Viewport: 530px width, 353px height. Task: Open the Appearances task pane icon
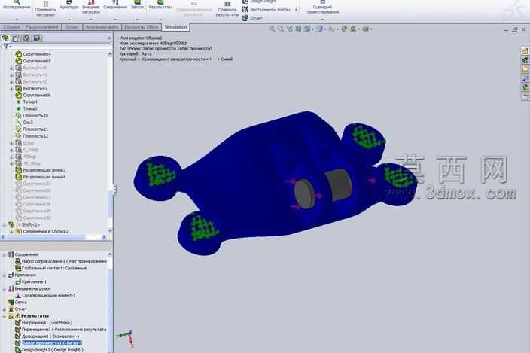[525, 87]
